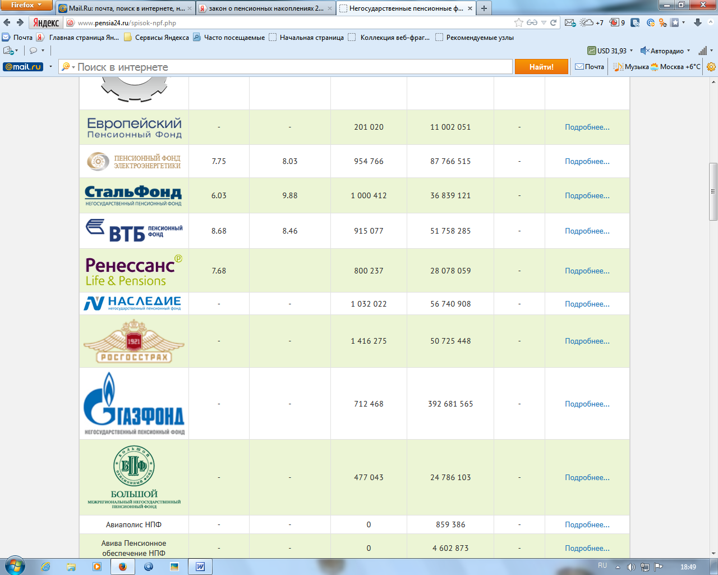Screen dimensions: 718x575
Task: Expand the address bar history dropdown arrow
Action: pyautogui.click(x=544, y=22)
